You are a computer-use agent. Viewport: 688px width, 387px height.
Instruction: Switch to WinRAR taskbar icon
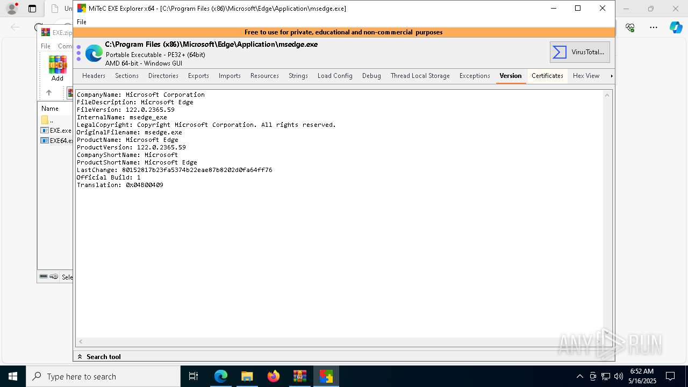click(300, 376)
